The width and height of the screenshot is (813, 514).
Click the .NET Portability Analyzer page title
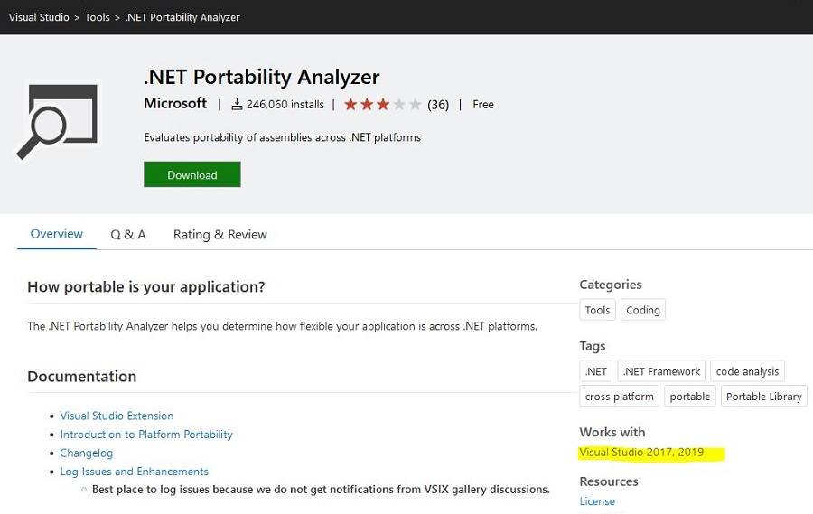click(262, 77)
